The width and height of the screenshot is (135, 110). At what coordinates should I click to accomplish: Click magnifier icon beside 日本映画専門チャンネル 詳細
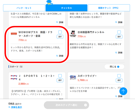116,53
